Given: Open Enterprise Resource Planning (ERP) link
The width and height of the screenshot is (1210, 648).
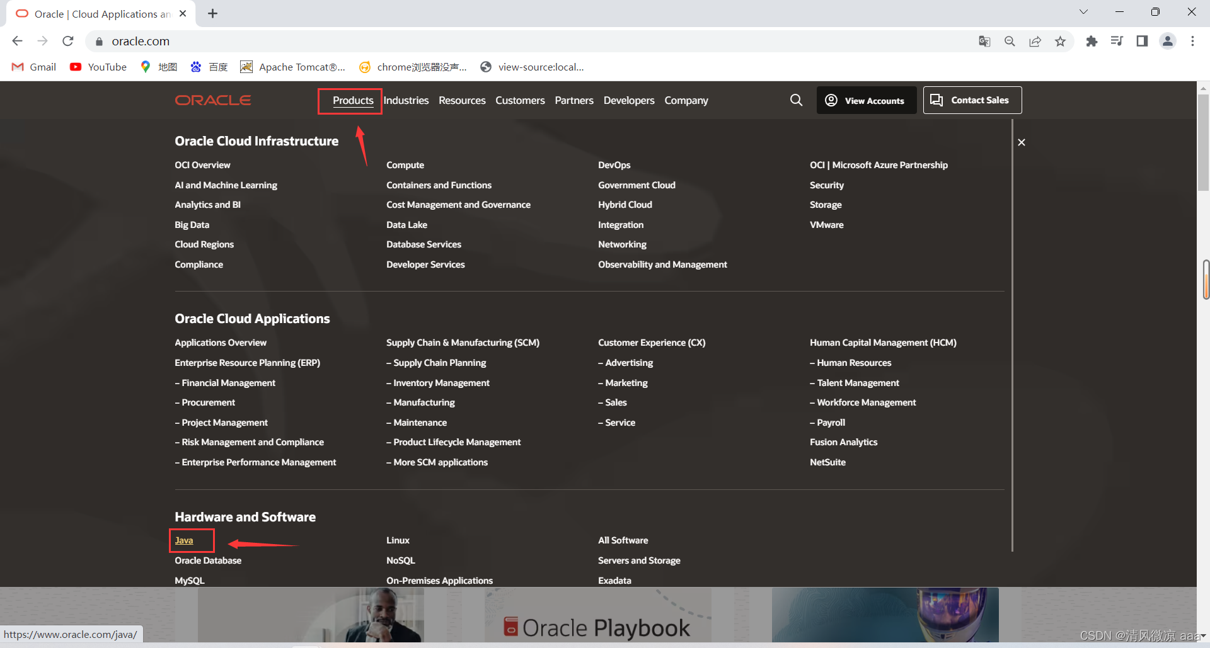Looking at the screenshot, I should coord(247,363).
